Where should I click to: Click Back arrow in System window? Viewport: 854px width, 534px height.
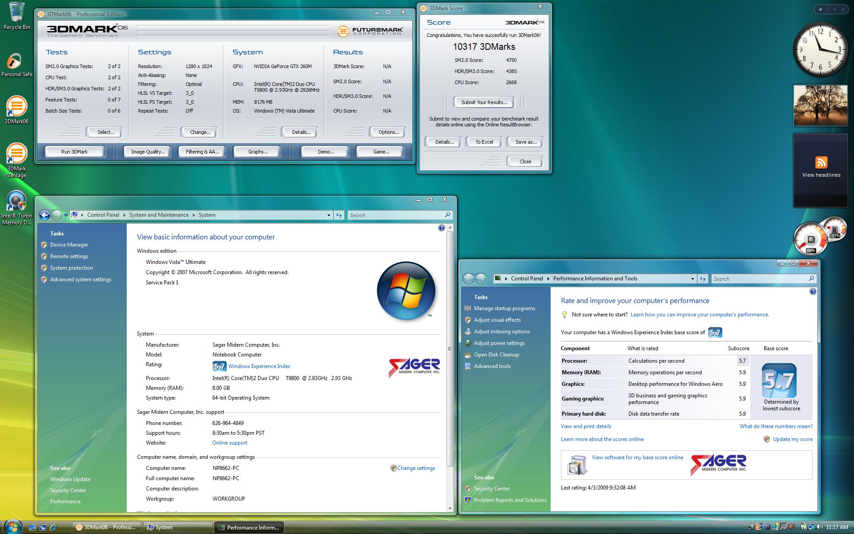pyautogui.click(x=44, y=215)
